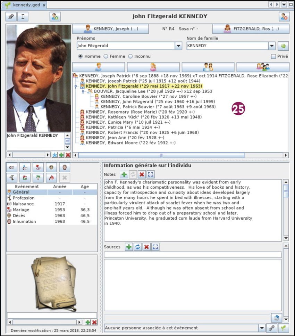This screenshot has height=336, width=295.
Task: Open the Nom de famille dropdown
Action: click(272, 46)
